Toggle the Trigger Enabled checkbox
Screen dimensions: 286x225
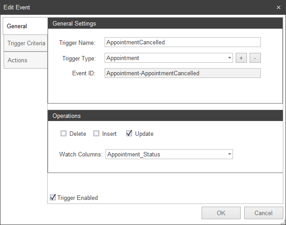click(53, 198)
